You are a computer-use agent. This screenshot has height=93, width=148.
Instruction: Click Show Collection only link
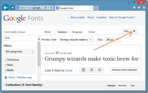tap(20, 77)
